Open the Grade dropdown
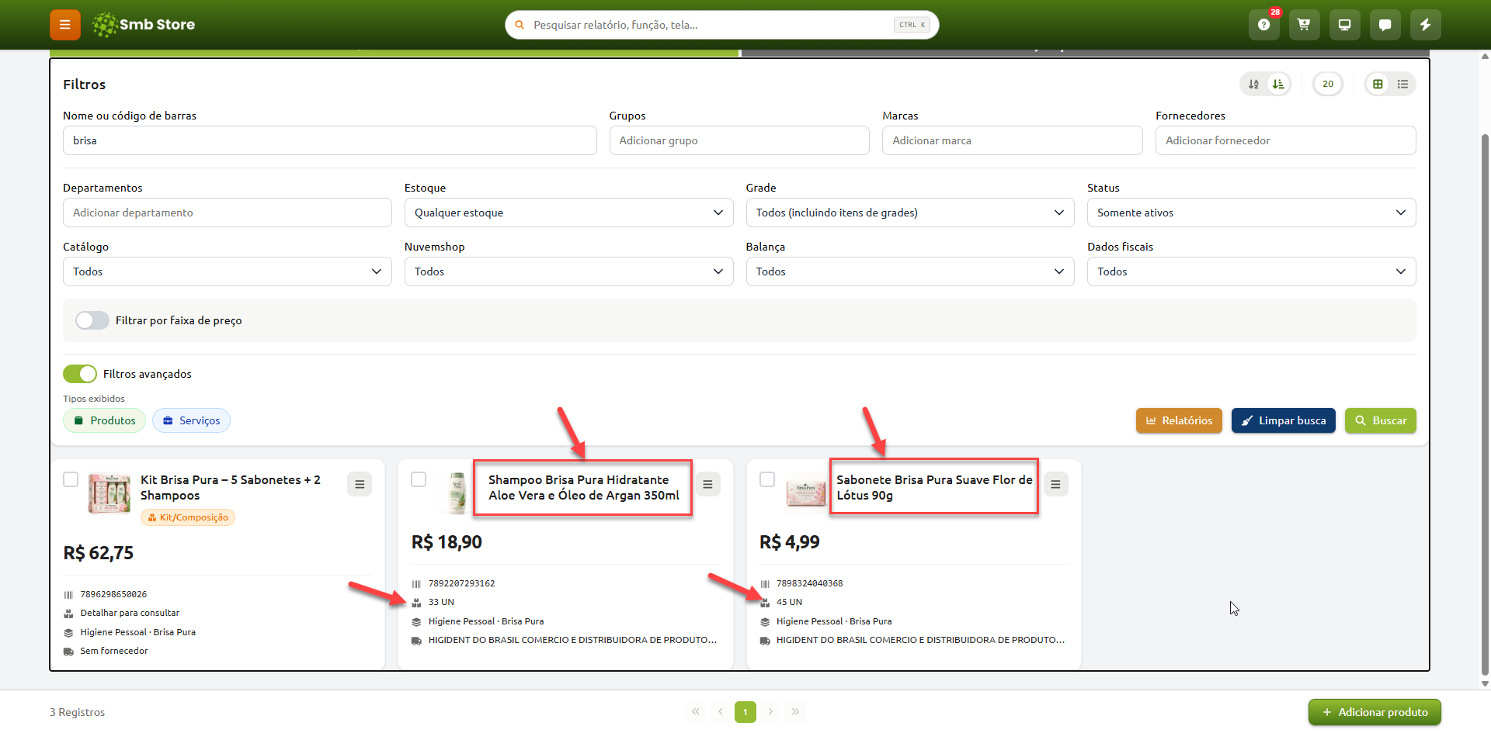The width and height of the screenshot is (1491, 733). 910,213
